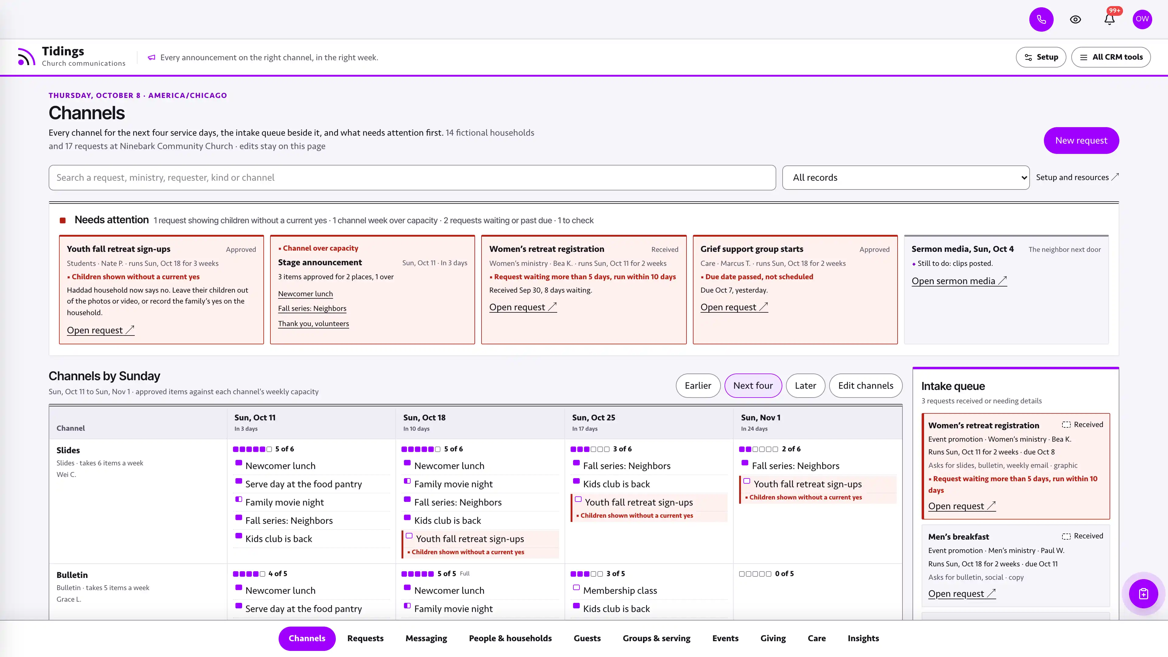1168x657 pixels.
Task: Click the Newcomer lunch marker in Slides Oct 11
Action: pos(238,463)
